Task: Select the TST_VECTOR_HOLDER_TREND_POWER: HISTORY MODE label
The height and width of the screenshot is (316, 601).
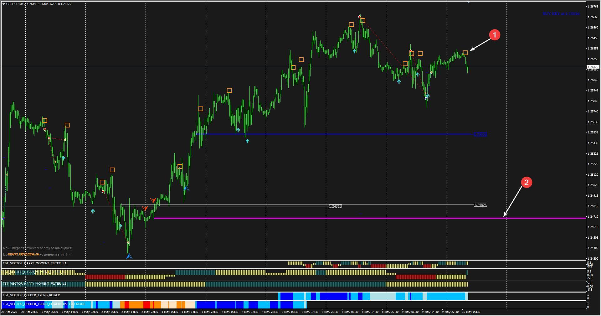Action: 44,304
